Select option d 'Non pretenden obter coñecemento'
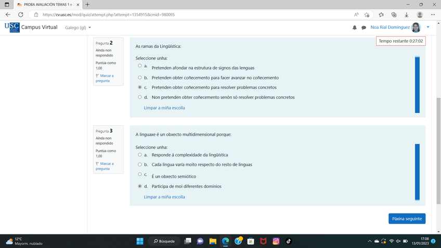 point(139,97)
